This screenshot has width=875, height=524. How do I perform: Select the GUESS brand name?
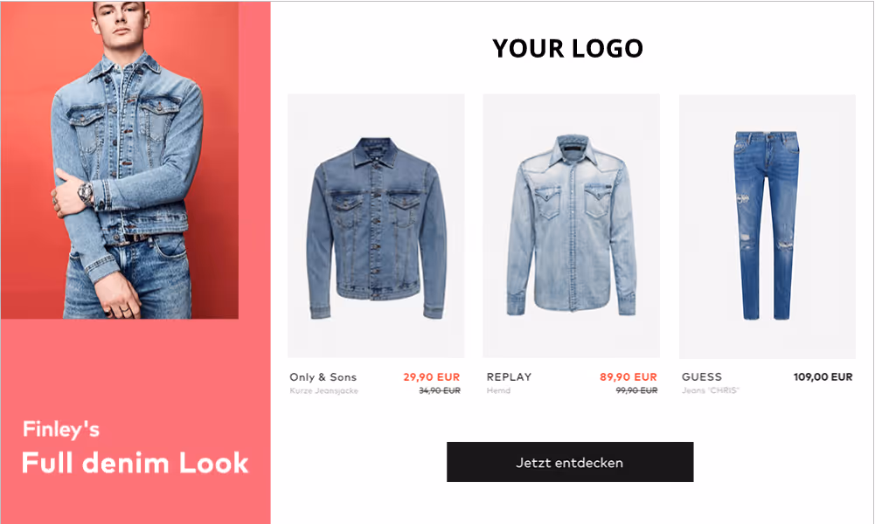click(701, 376)
